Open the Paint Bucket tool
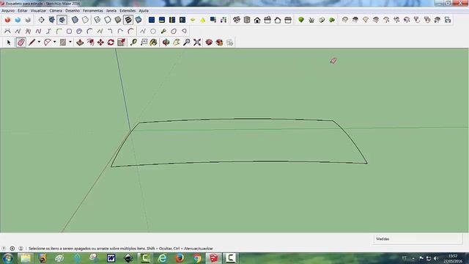The width and height of the screenshot is (469, 264). 153,43
